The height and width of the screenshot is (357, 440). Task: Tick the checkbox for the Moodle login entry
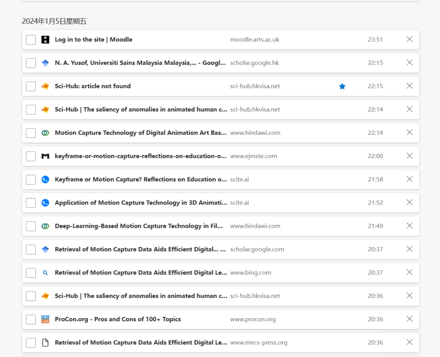[x=31, y=40]
